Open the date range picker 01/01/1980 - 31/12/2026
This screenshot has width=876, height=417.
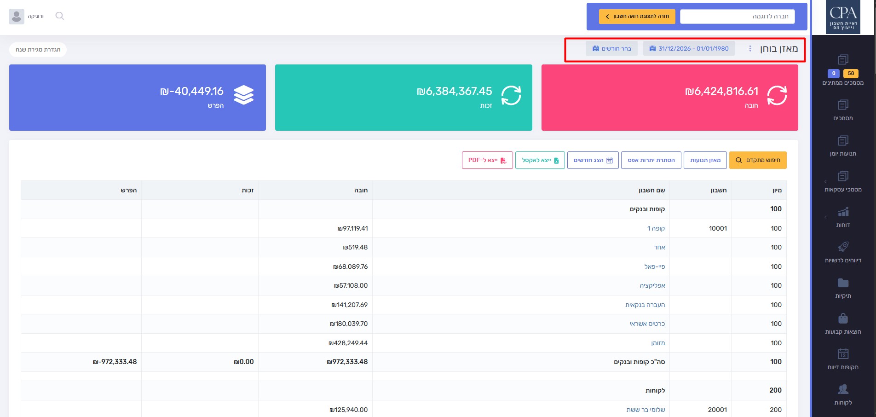pos(689,49)
